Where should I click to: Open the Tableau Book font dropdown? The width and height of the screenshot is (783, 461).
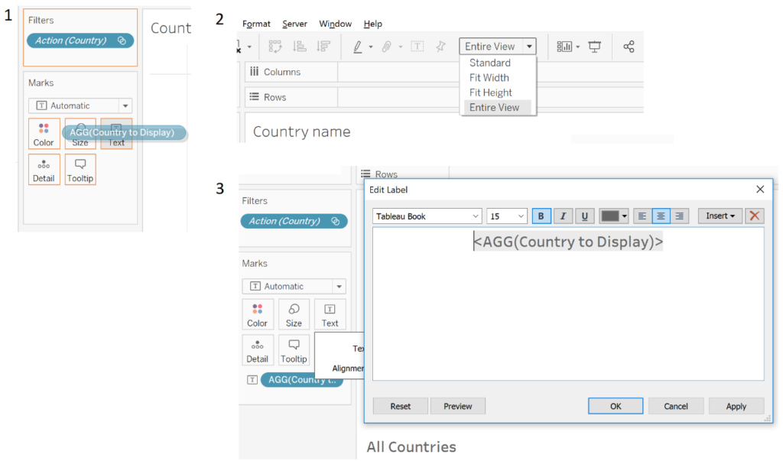point(427,216)
